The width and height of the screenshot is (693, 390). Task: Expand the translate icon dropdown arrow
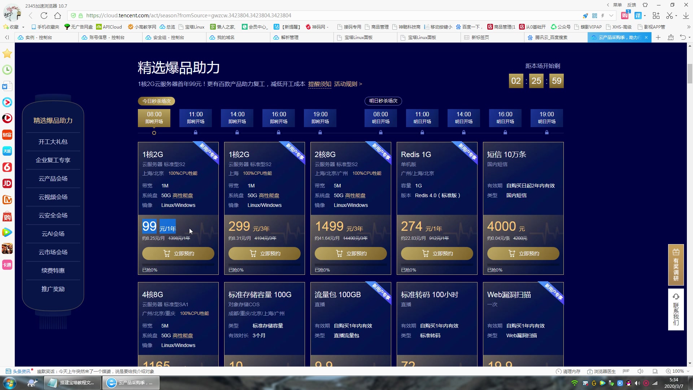point(645,16)
